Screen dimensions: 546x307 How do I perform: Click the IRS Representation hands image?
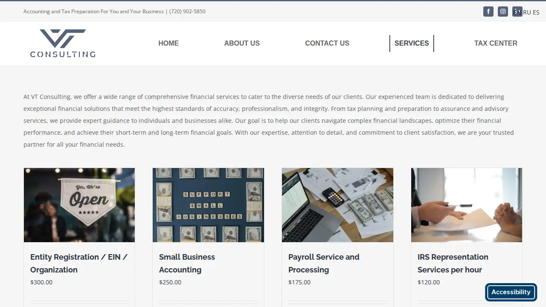pos(467,205)
